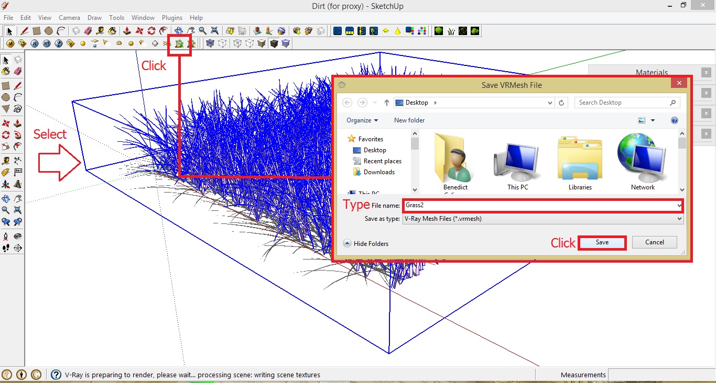716x383 pixels.
Task: Open the Draw menu
Action: [x=94, y=18]
